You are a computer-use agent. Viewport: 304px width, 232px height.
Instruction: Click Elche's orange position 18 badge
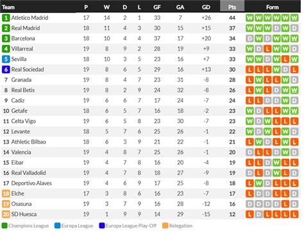click(x=6, y=194)
